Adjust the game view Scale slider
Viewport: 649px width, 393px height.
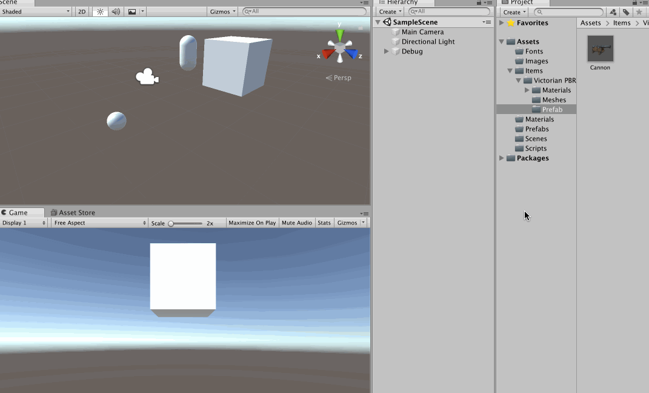coord(171,224)
